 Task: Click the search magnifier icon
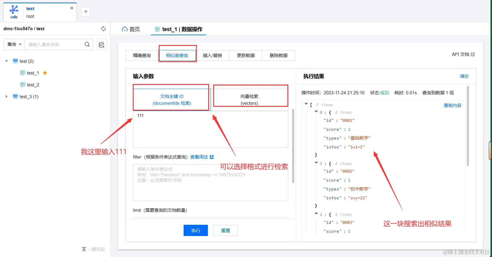point(87,44)
